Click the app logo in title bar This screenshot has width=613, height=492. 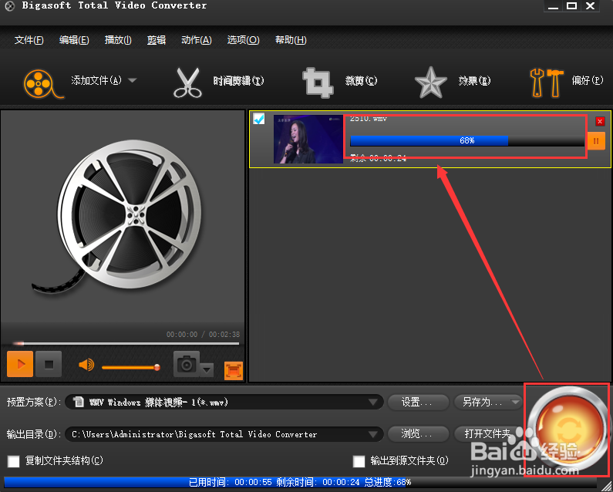point(9,6)
